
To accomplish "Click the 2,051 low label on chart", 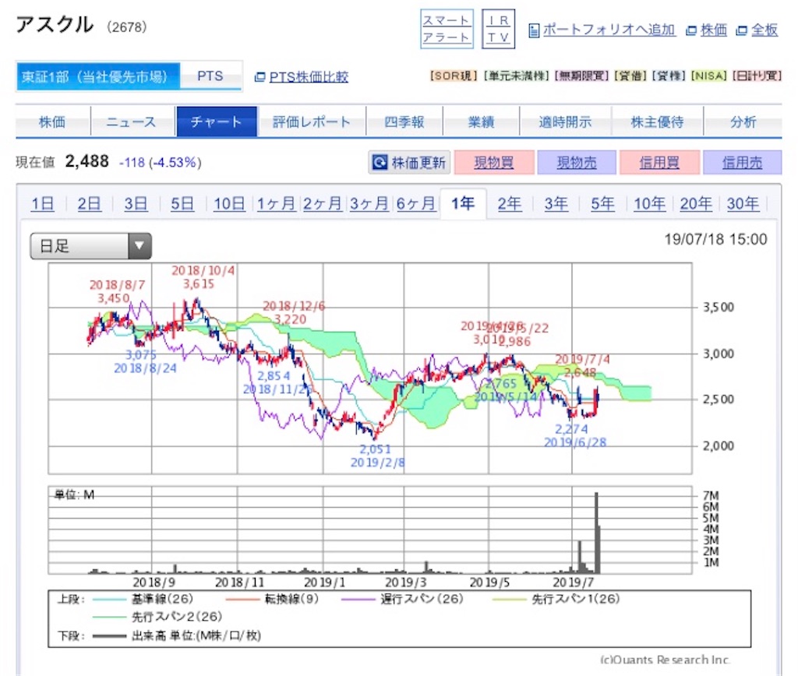I will point(375,449).
